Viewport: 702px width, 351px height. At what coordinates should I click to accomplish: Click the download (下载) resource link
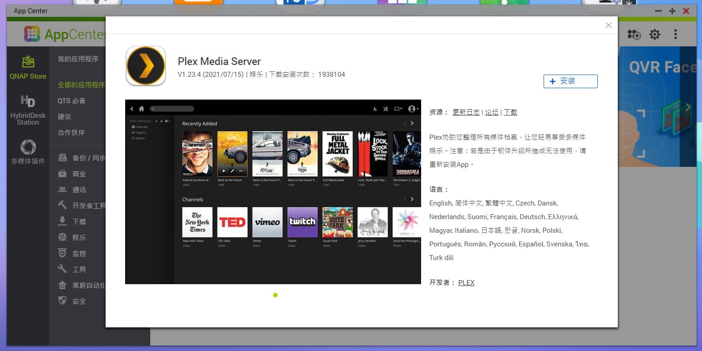(x=510, y=112)
